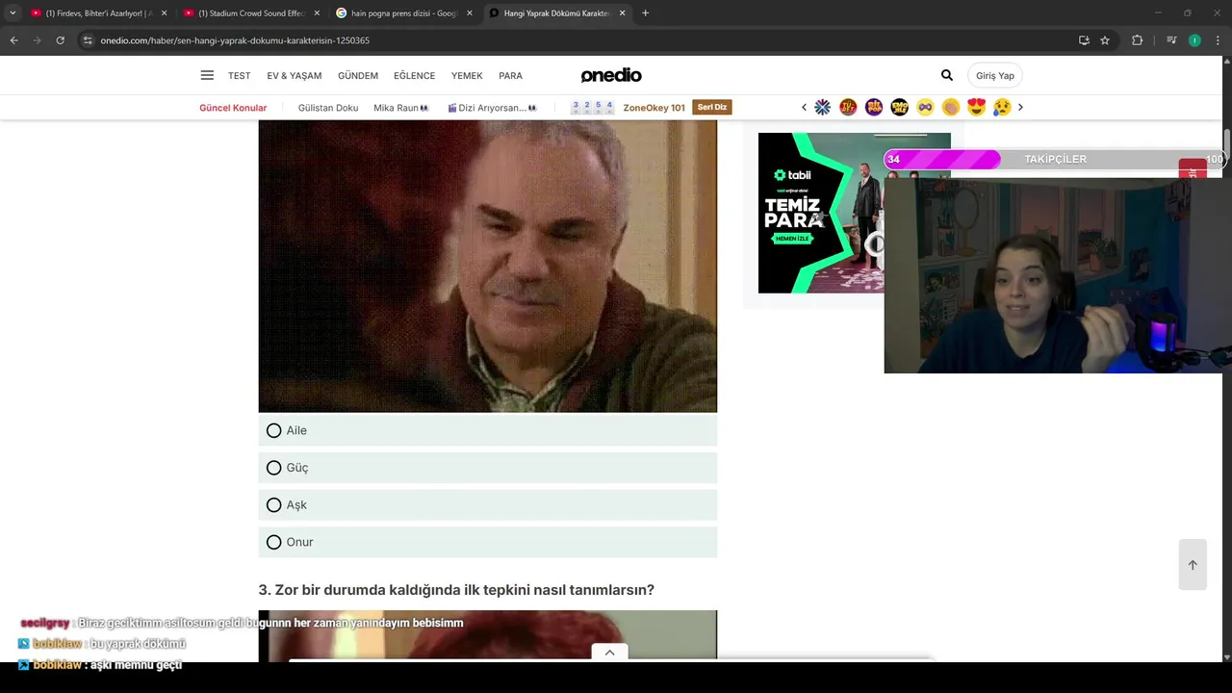The image size is (1232, 693).
Task: Click the forward navigation arrow
Action: pos(37,40)
